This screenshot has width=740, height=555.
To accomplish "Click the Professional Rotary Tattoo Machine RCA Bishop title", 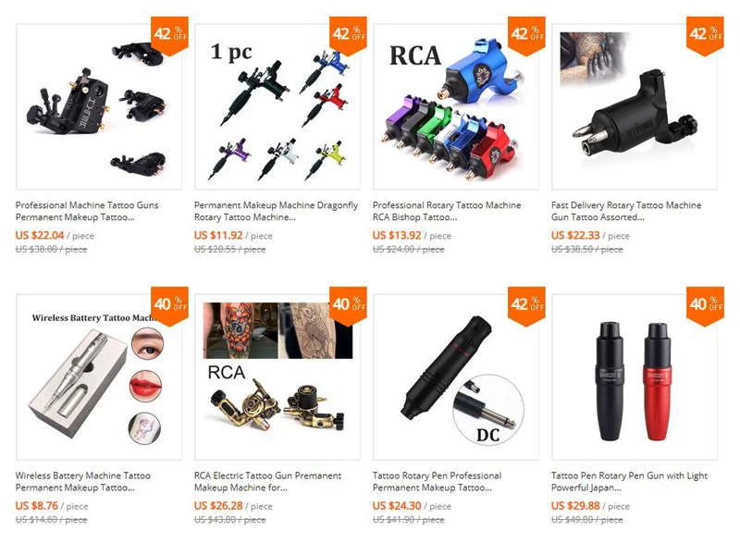I will tap(447, 211).
